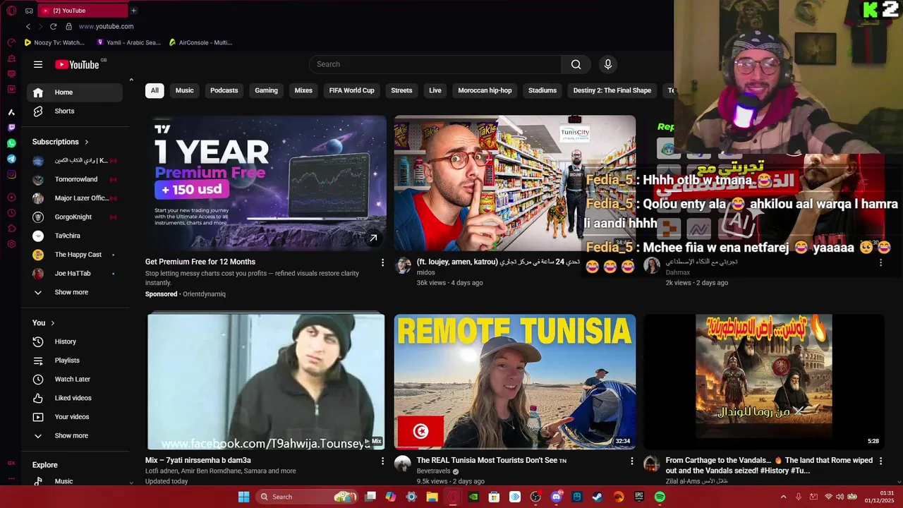Viewport: 903px width, 508px height.
Task: Open Instagram in the Opera sidebar
Action: [11, 174]
